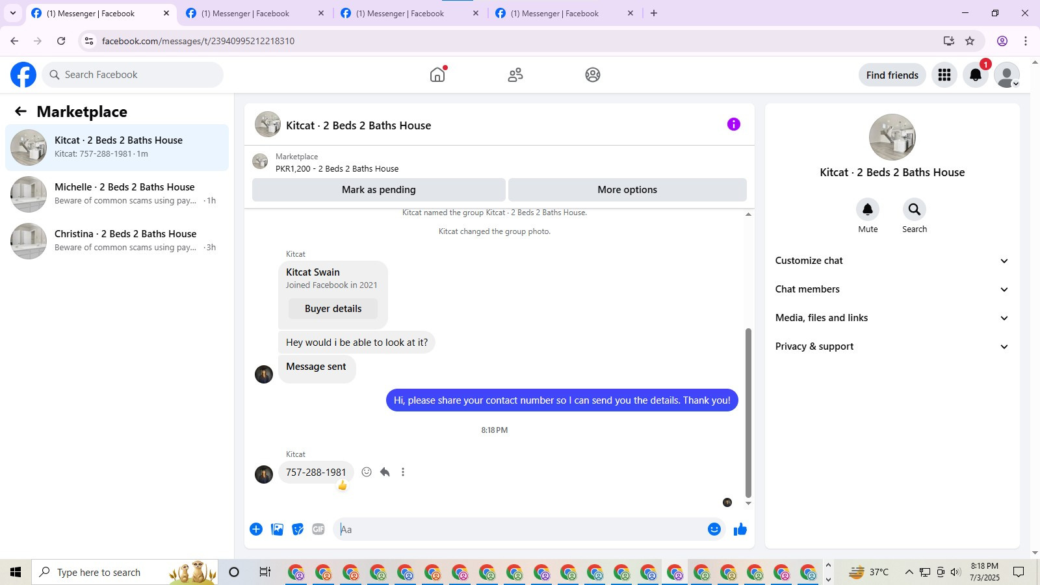Click the address bar URL
This screenshot has height=585, width=1040.
coord(198,41)
